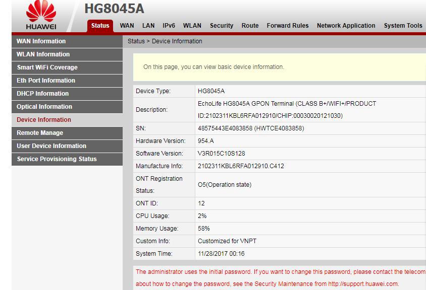Screen dimensions: 426x290
Task: Click the CPU Usage label
Action: coord(152,216)
